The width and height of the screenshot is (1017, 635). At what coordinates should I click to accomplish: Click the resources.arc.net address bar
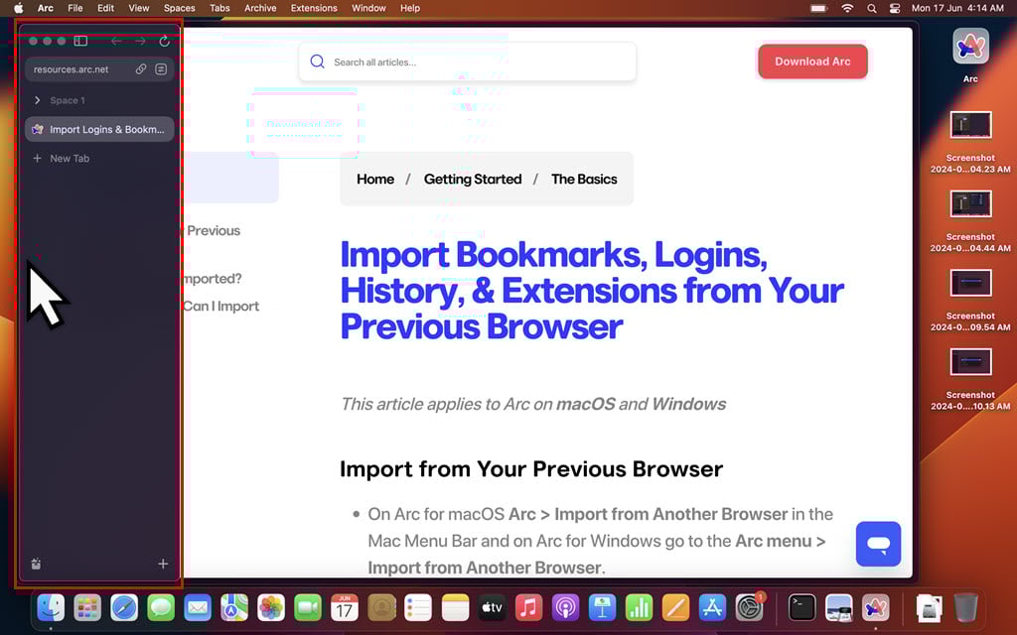(x=99, y=69)
